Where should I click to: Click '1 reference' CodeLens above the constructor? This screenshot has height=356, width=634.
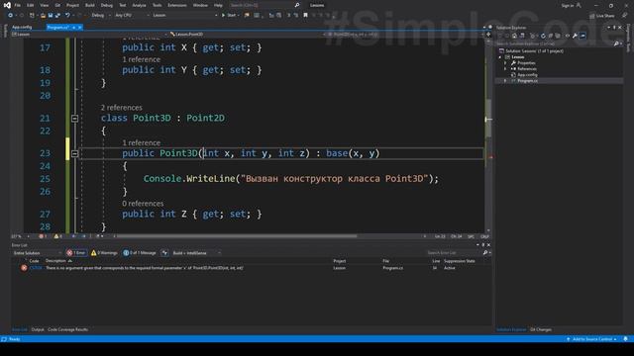tap(141, 142)
